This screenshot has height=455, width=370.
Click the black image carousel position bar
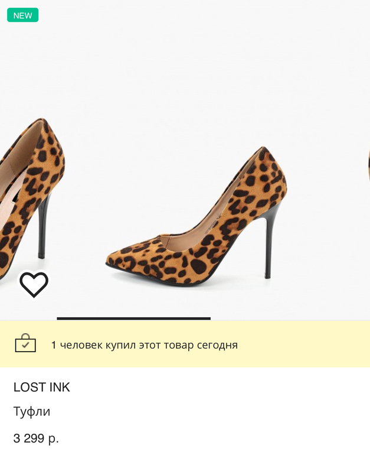(x=133, y=318)
